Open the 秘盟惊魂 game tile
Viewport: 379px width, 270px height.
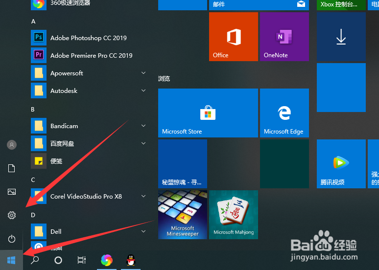(x=183, y=164)
